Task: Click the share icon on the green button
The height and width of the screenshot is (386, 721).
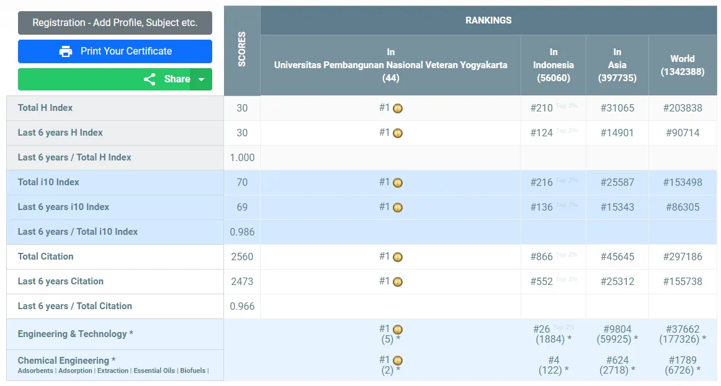Action: tap(150, 79)
